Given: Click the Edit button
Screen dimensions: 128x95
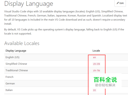Looking at the screenshot, I should click(120, 3).
